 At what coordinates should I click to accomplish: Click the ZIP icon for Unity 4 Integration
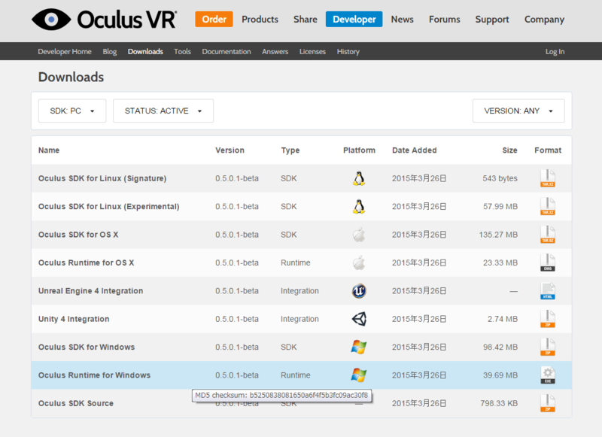pos(547,318)
